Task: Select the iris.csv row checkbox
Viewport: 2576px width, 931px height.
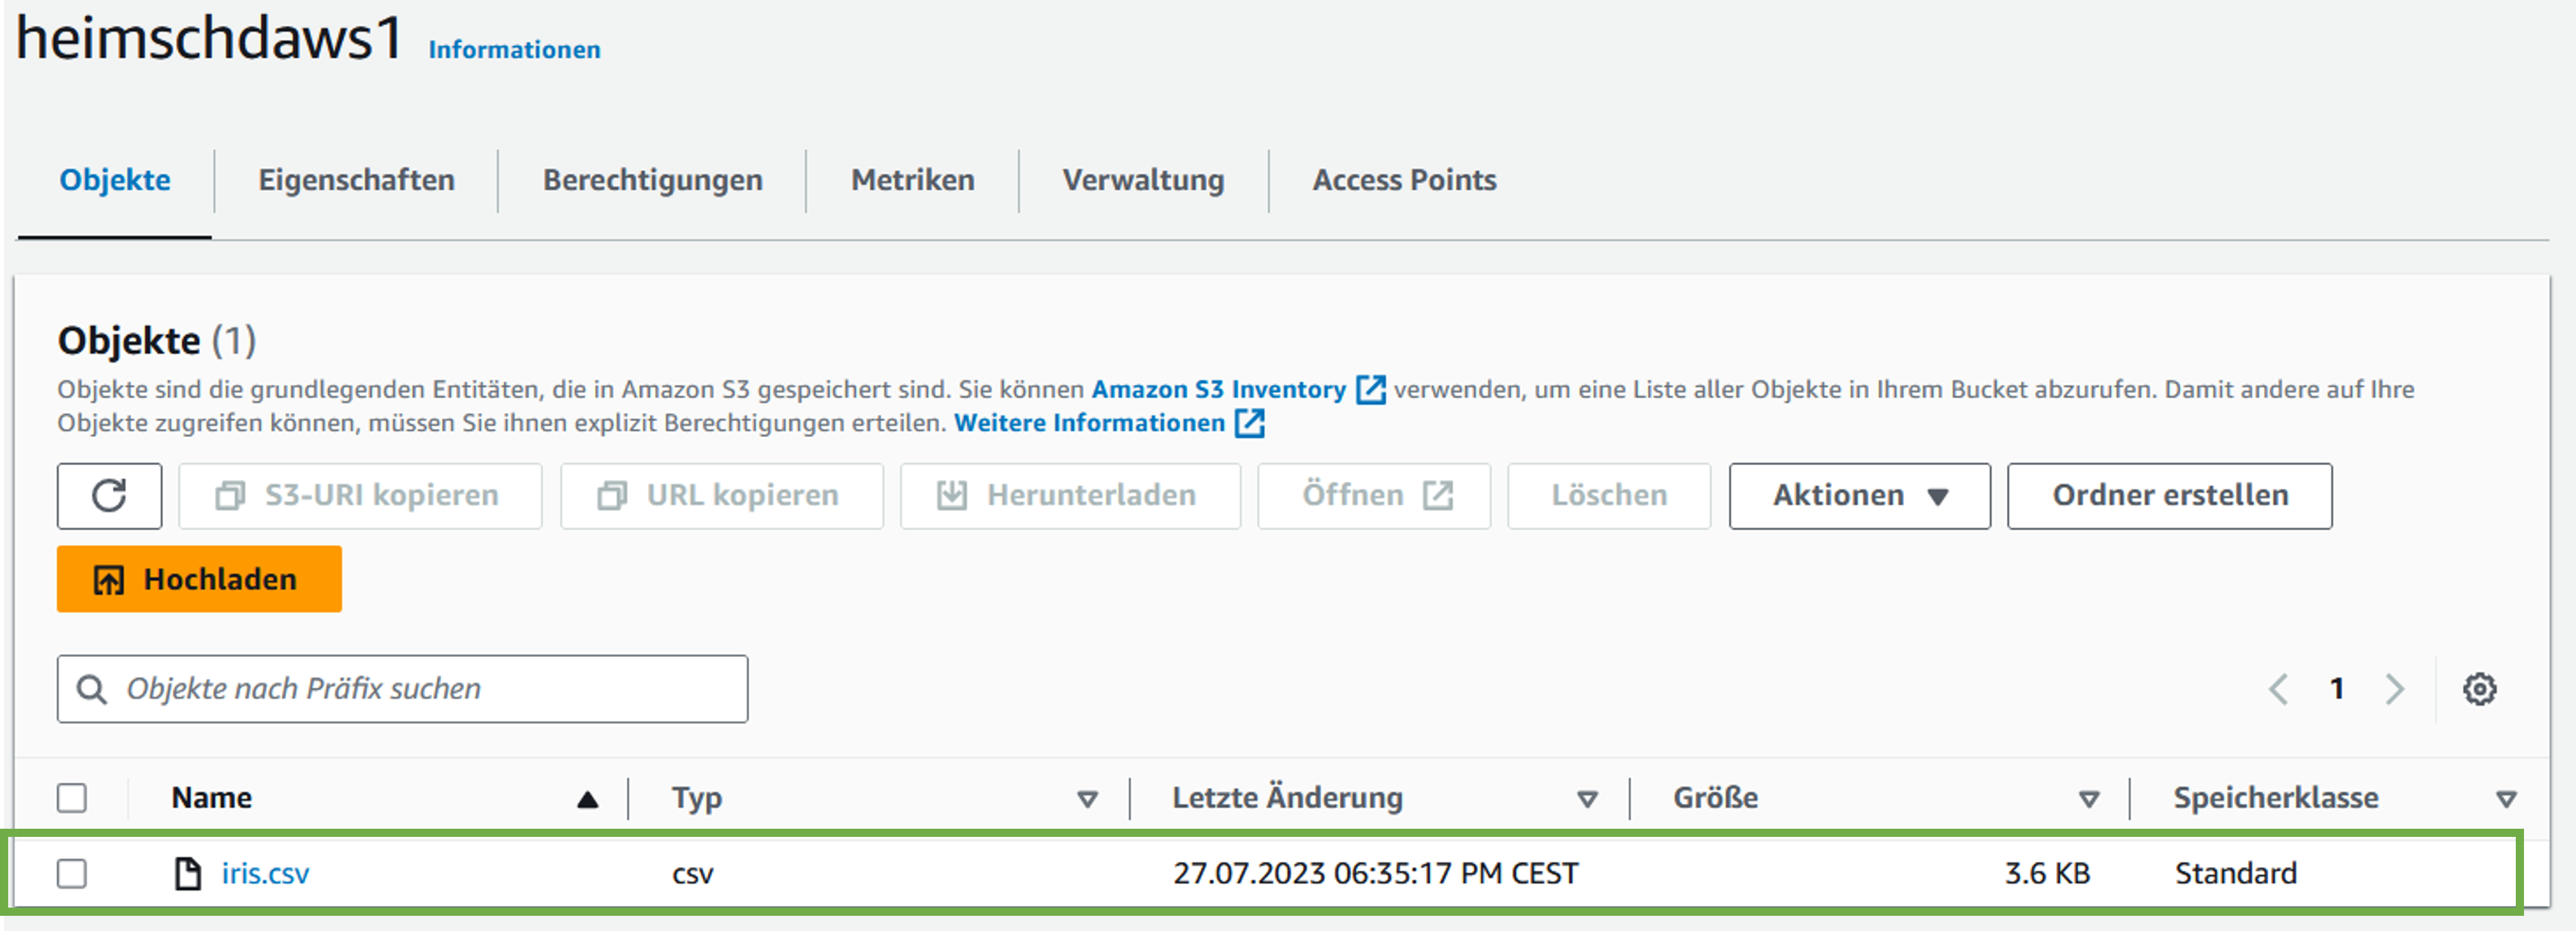Action: (x=72, y=873)
